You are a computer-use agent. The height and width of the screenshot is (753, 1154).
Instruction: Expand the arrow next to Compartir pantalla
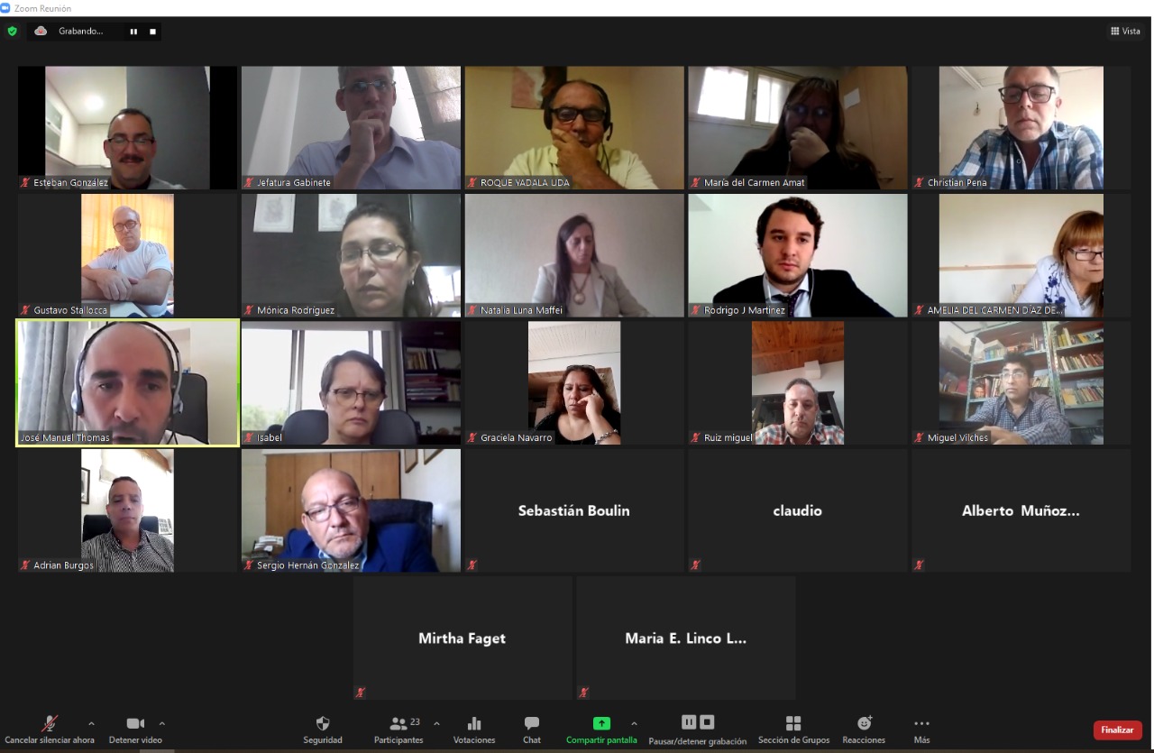click(634, 723)
